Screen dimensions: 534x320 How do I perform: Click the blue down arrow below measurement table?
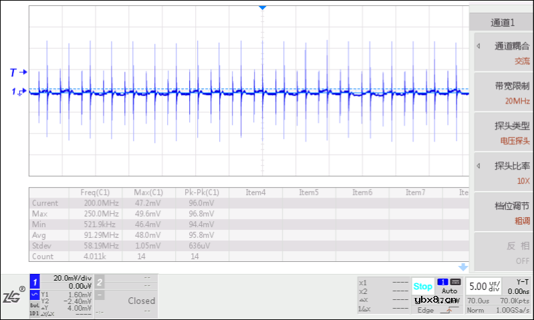point(462,267)
